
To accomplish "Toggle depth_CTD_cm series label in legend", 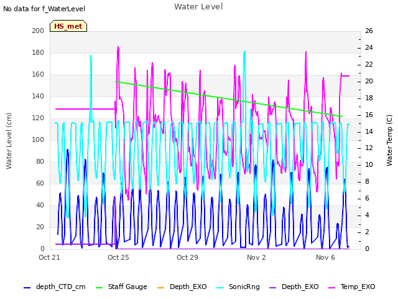I will tap(61, 287).
